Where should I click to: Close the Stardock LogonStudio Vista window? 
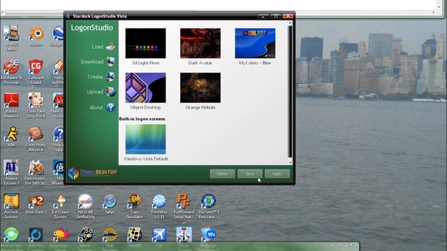tap(288, 16)
